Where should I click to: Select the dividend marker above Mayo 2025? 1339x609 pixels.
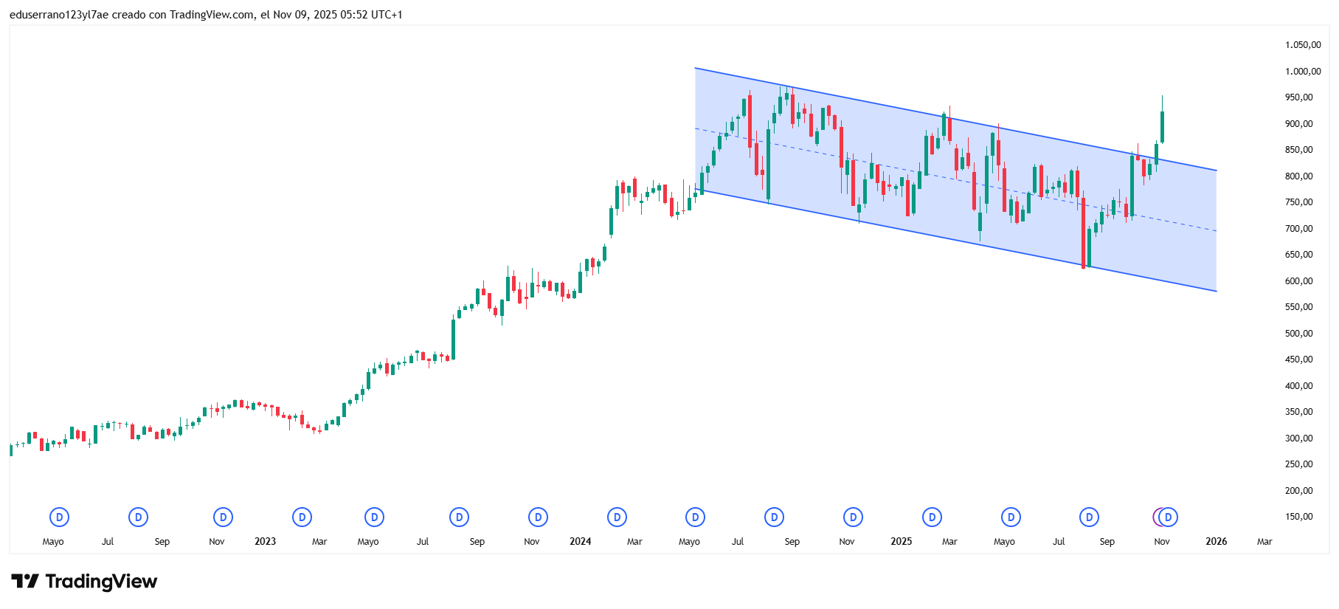(x=1011, y=517)
